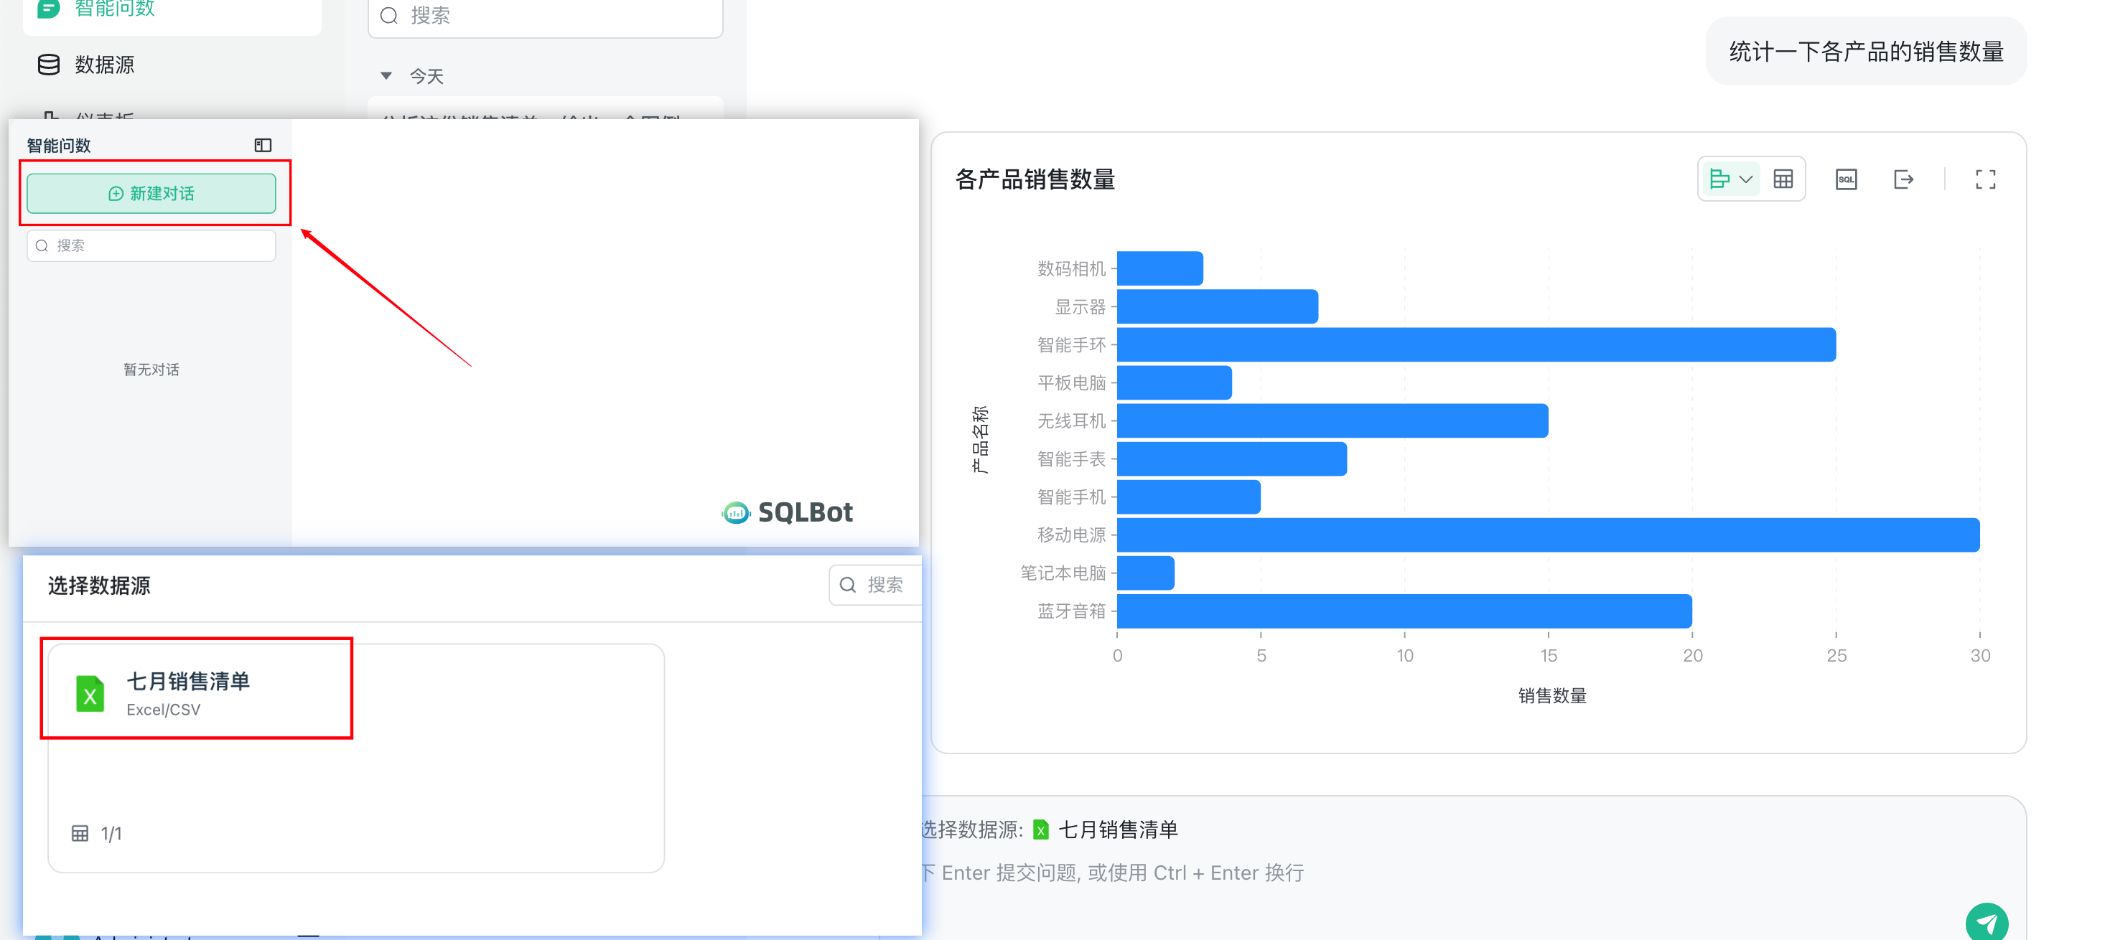Collapse the 今天 conversation group
Screen dimensions: 2105x940
tap(386, 76)
